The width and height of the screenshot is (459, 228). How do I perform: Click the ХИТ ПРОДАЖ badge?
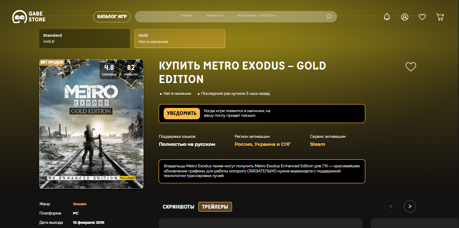[x=51, y=62]
